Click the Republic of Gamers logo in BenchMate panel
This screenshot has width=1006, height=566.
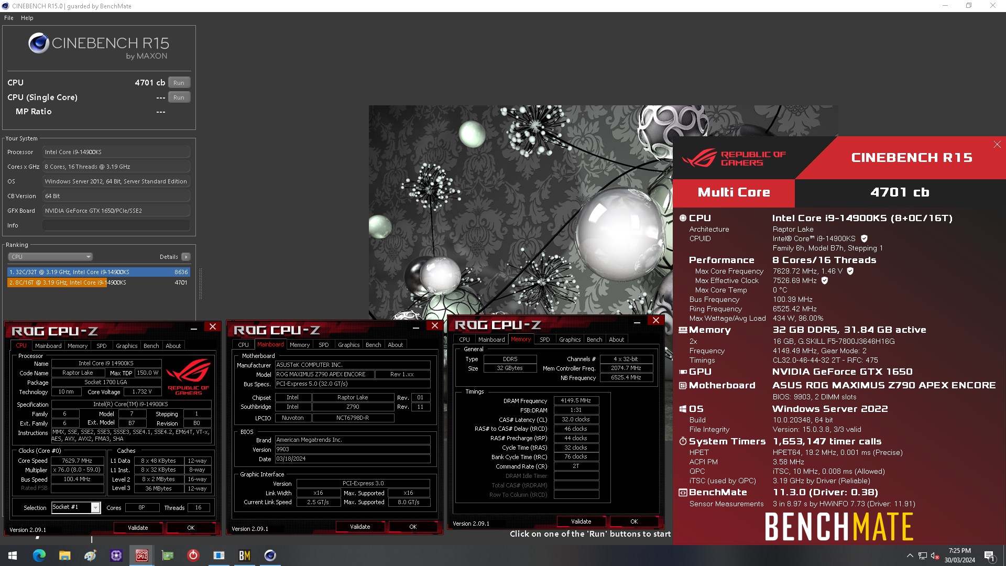734,158
